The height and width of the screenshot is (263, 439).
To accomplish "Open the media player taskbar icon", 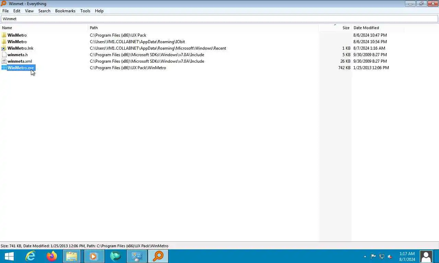I will (94, 256).
